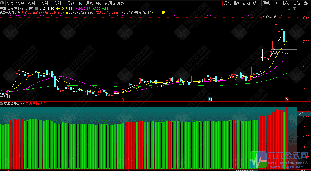Viewport: 311px width, 171px height.
Task: Click the diamond marker icon
Action: pyautogui.click(x=289, y=9)
